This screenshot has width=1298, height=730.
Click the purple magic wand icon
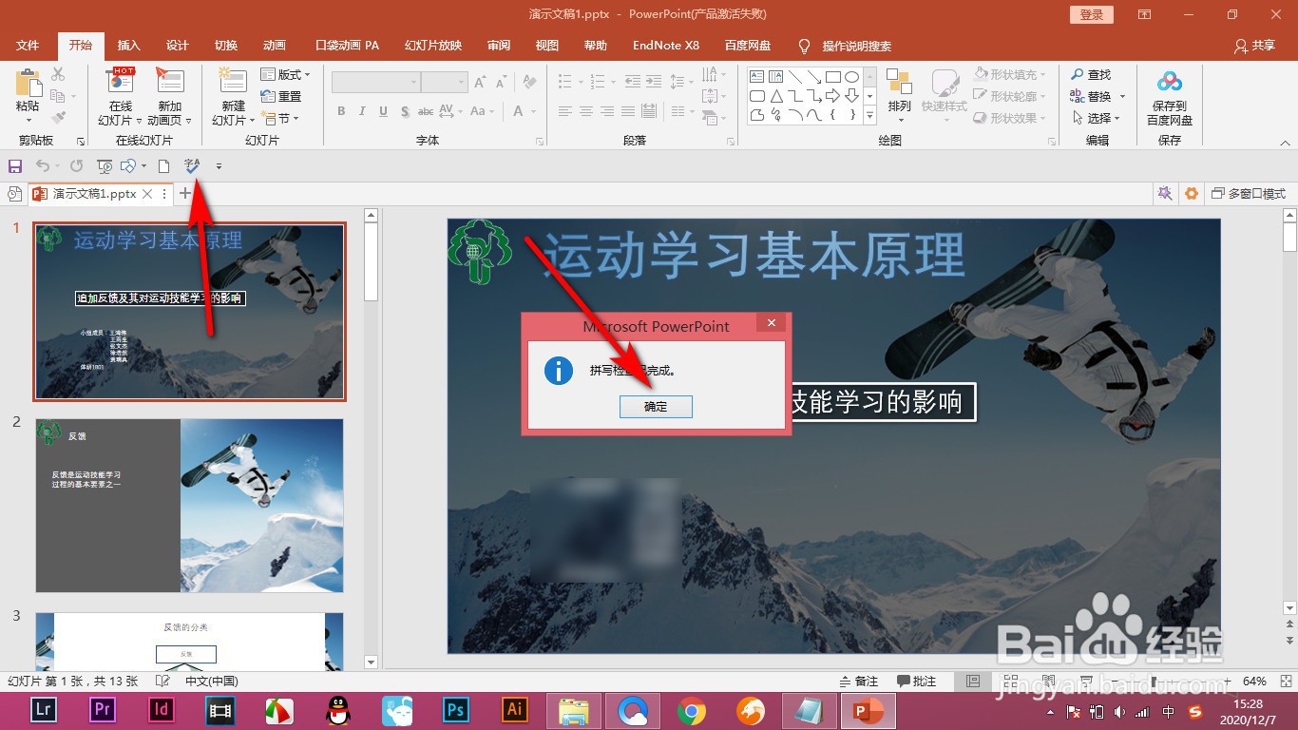(1164, 194)
